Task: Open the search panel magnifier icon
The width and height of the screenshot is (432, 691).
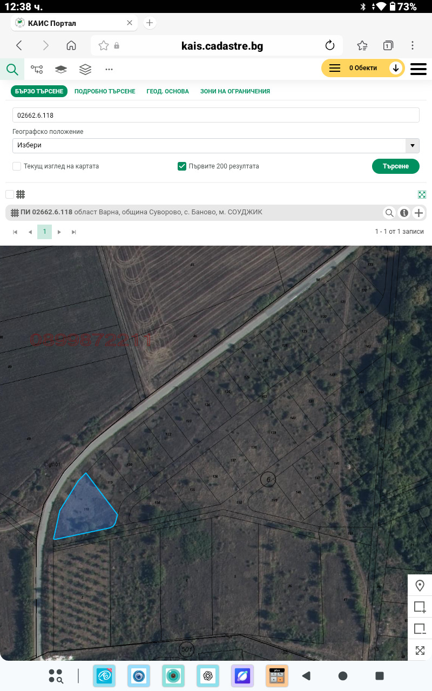Action: pyautogui.click(x=12, y=69)
